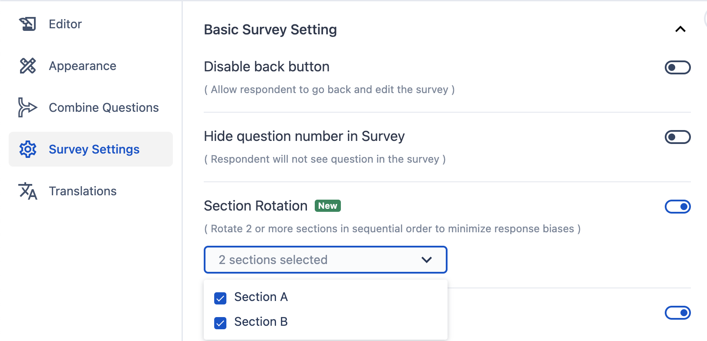The height and width of the screenshot is (341, 707).
Task: Toggle the bottom partially hidden switch
Action: click(677, 312)
